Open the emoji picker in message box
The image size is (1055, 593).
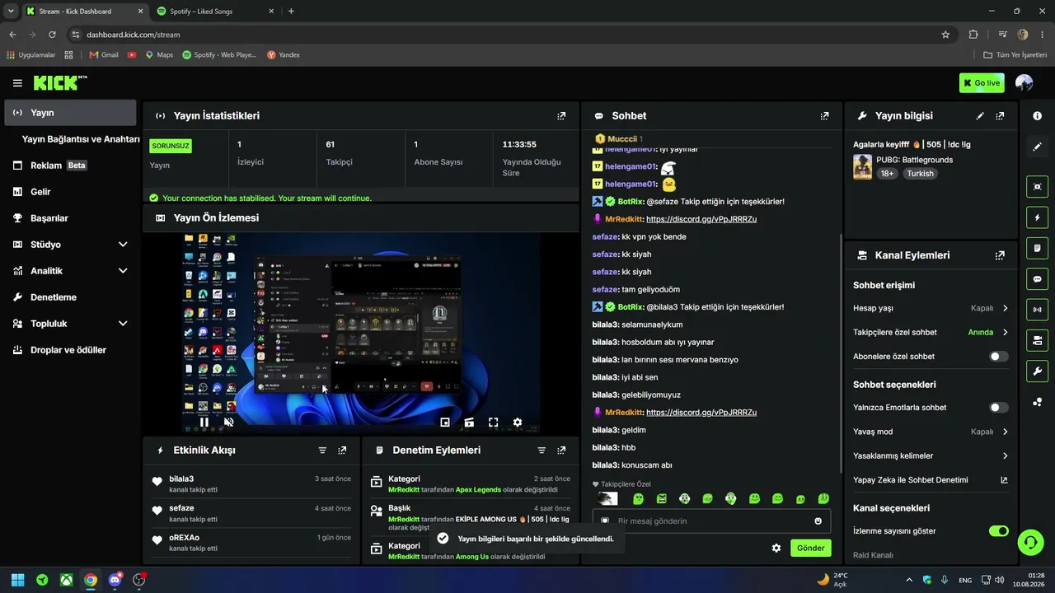818,521
